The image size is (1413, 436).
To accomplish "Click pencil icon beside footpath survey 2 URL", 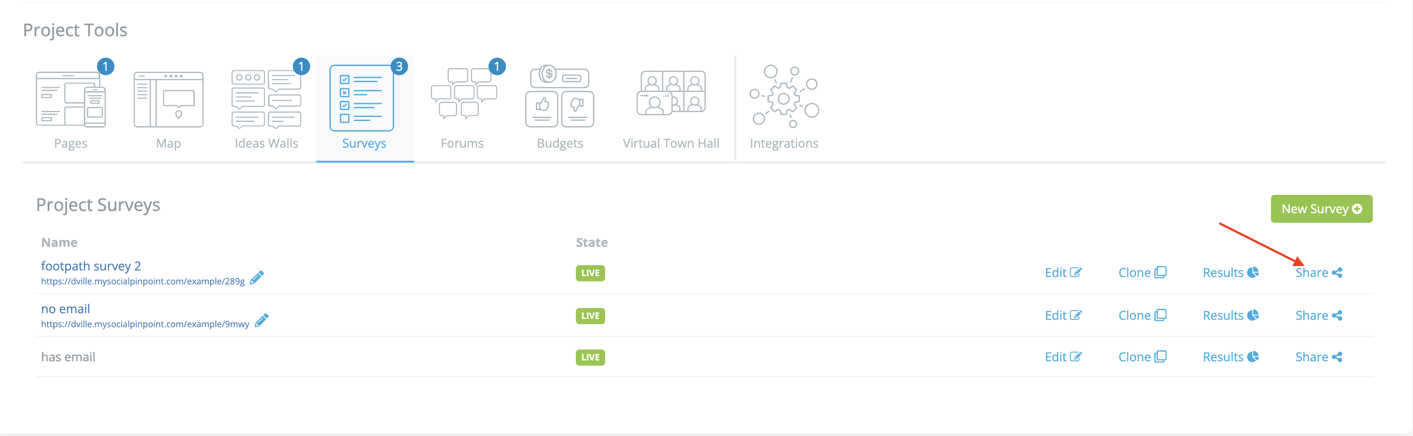I will pyautogui.click(x=257, y=277).
